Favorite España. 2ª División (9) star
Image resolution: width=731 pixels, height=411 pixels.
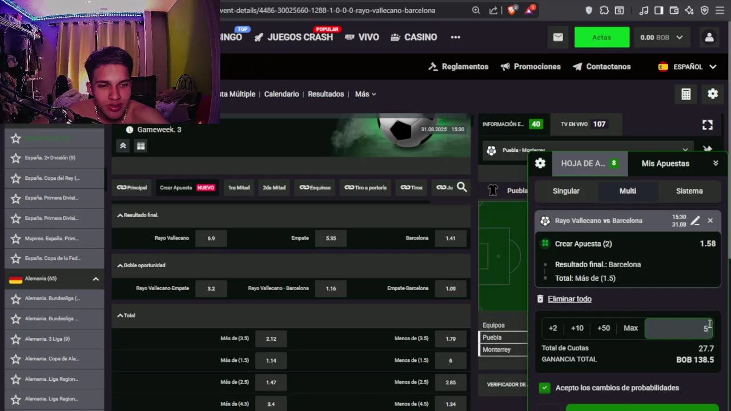pos(16,158)
